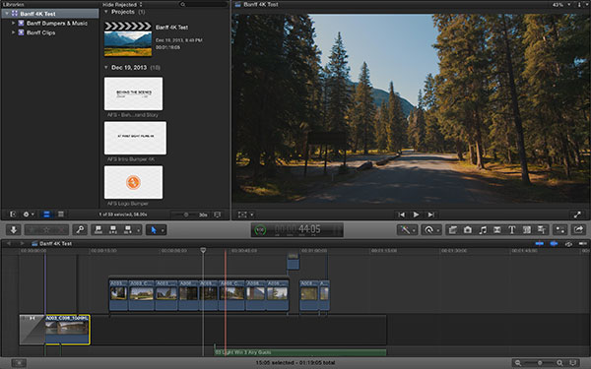Switch browser to filmstrip view
The image size is (591, 369).
click(46, 215)
